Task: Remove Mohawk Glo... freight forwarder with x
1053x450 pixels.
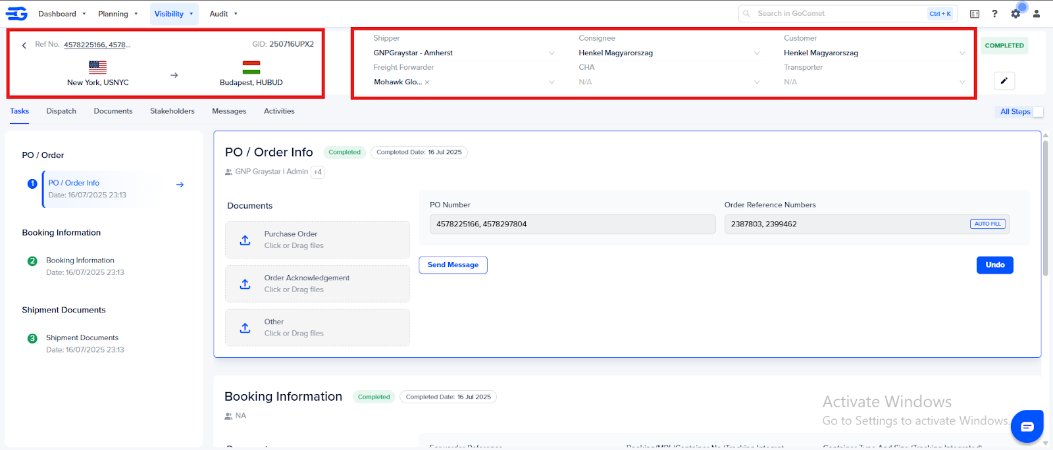Action: 427,82
